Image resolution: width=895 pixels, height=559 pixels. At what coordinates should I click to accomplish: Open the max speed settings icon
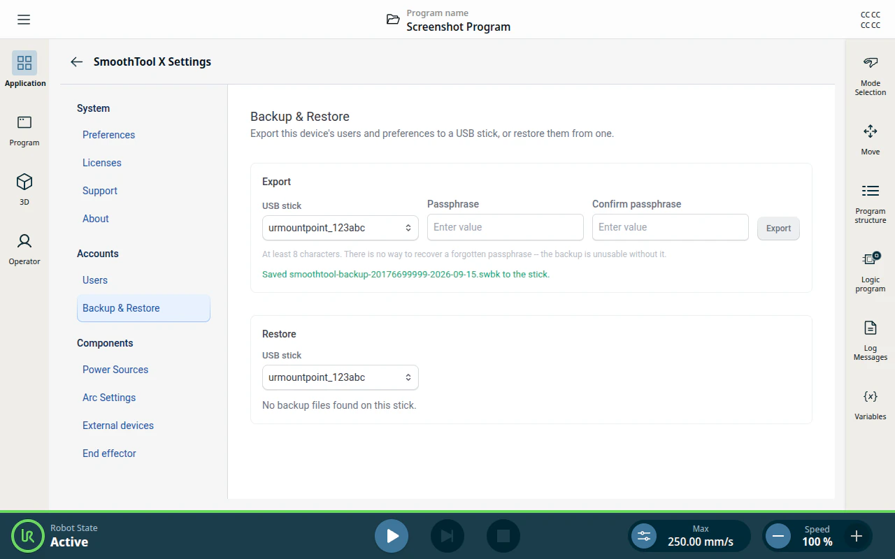pos(644,536)
